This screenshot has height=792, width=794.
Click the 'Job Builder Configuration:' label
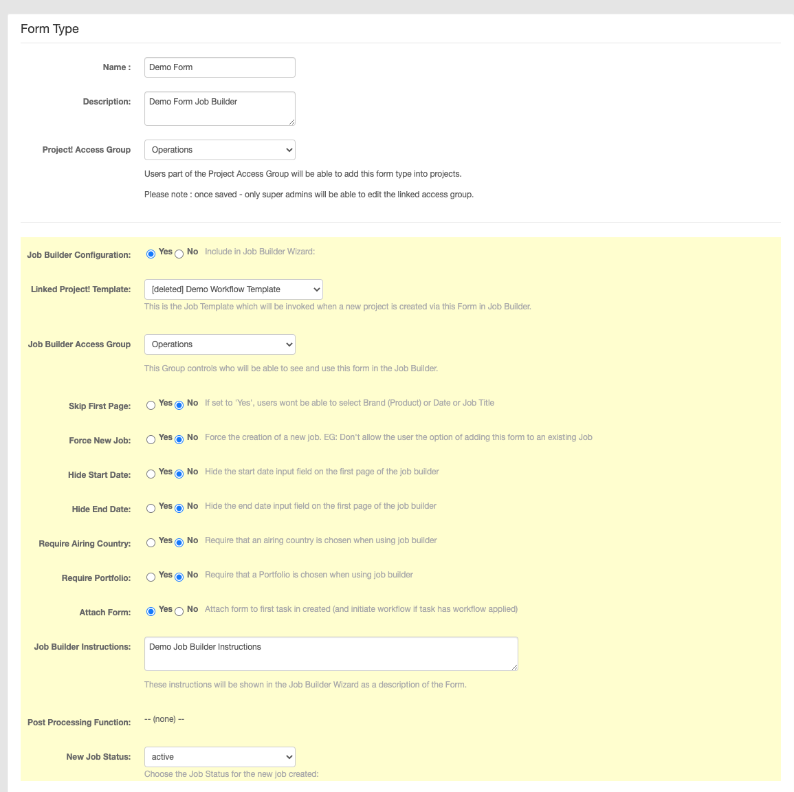point(79,254)
